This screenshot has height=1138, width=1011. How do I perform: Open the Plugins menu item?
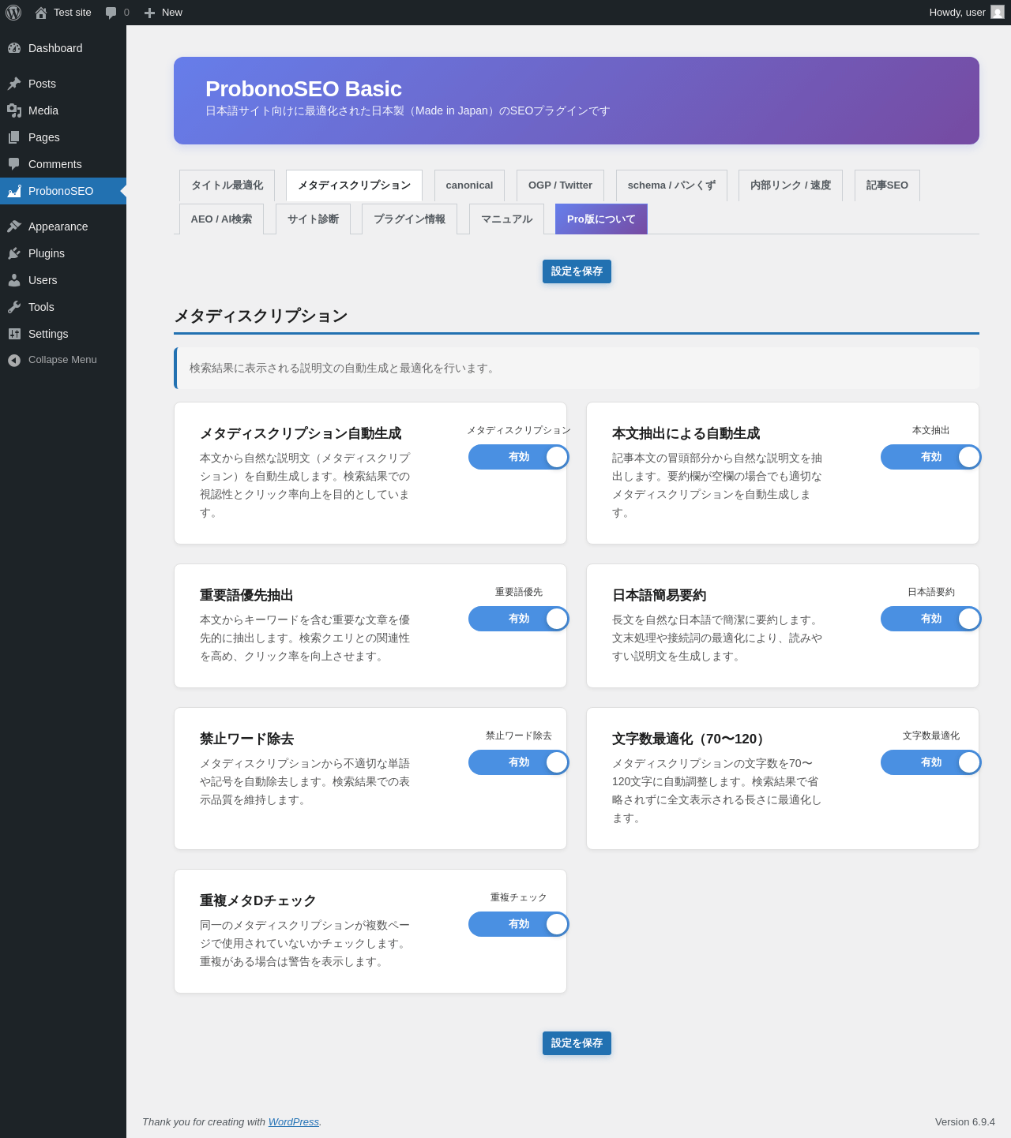coord(63,253)
